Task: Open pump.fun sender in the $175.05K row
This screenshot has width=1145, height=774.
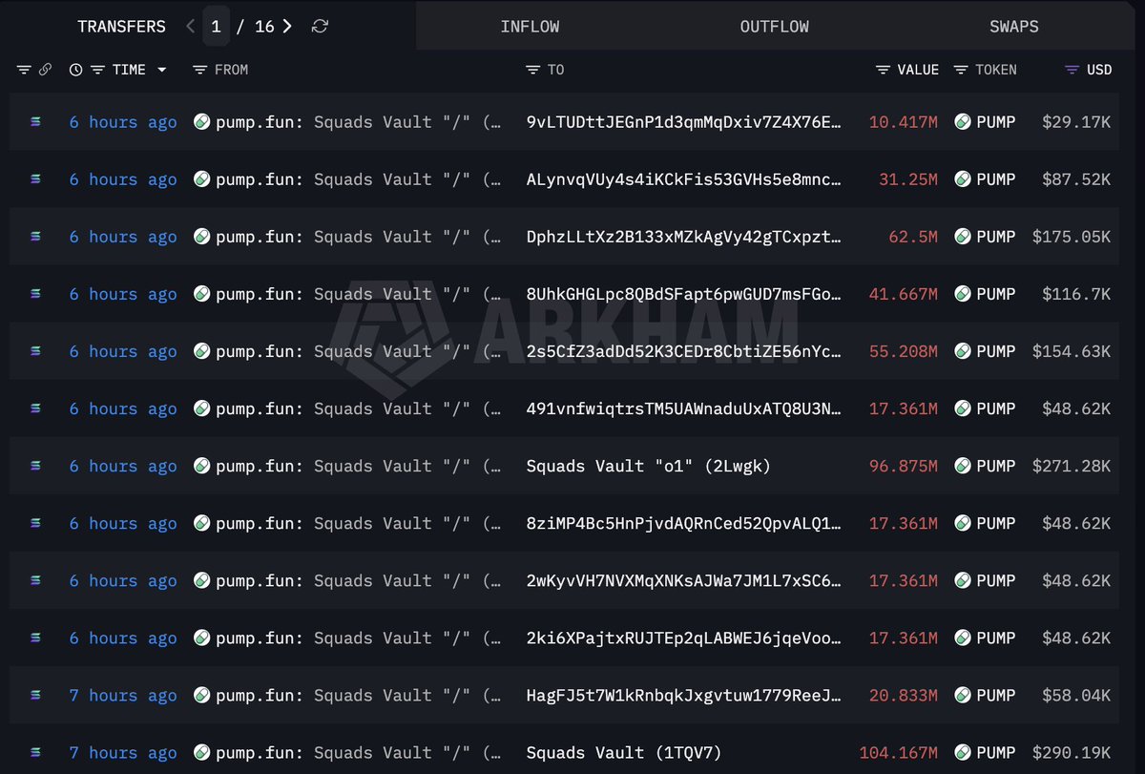Action: click(348, 237)
